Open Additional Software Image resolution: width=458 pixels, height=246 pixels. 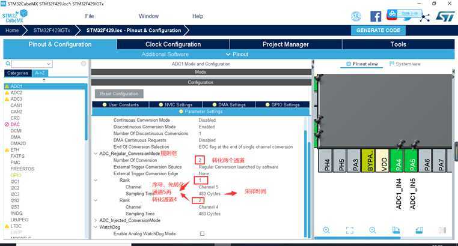[x=165, y=54]
